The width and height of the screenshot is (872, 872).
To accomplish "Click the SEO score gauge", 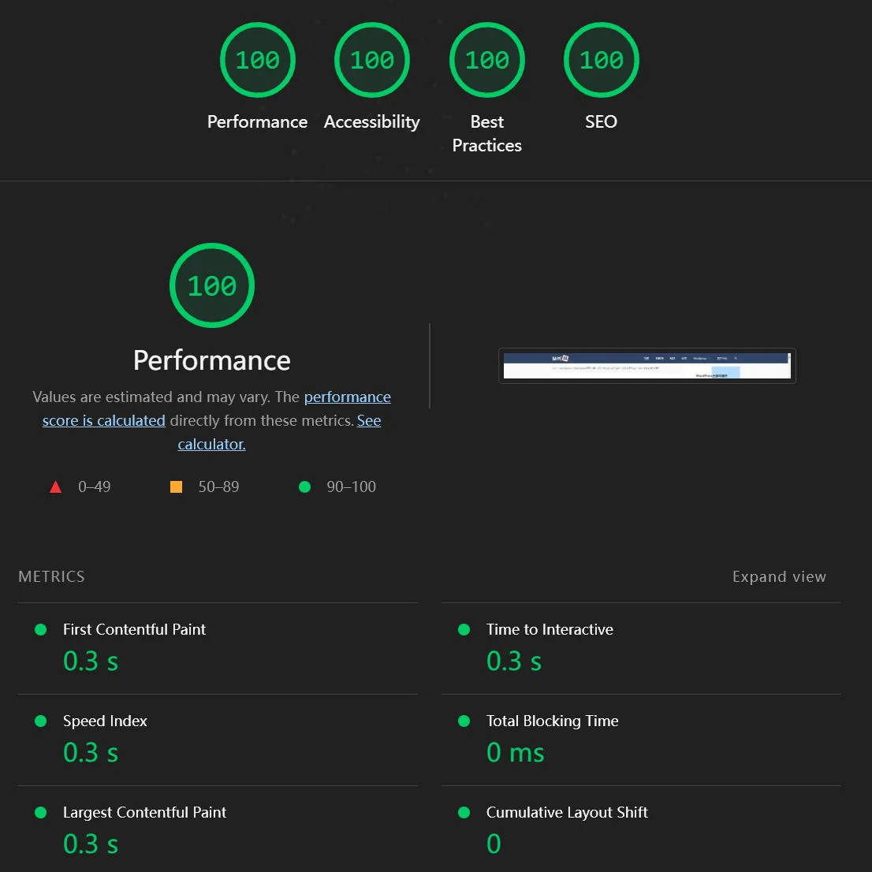I will 601,60.
